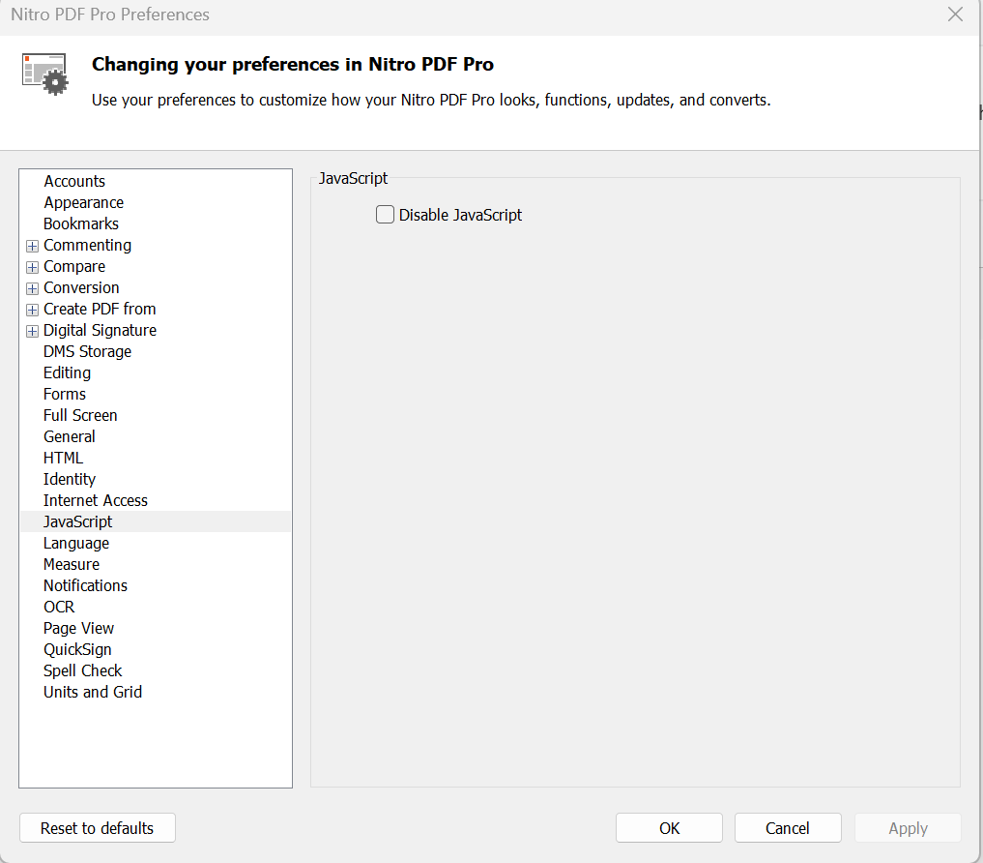This screenshot has width=983, height=863.
Task: Expand the Create PDF from node
Action: (x=32, y=310)
